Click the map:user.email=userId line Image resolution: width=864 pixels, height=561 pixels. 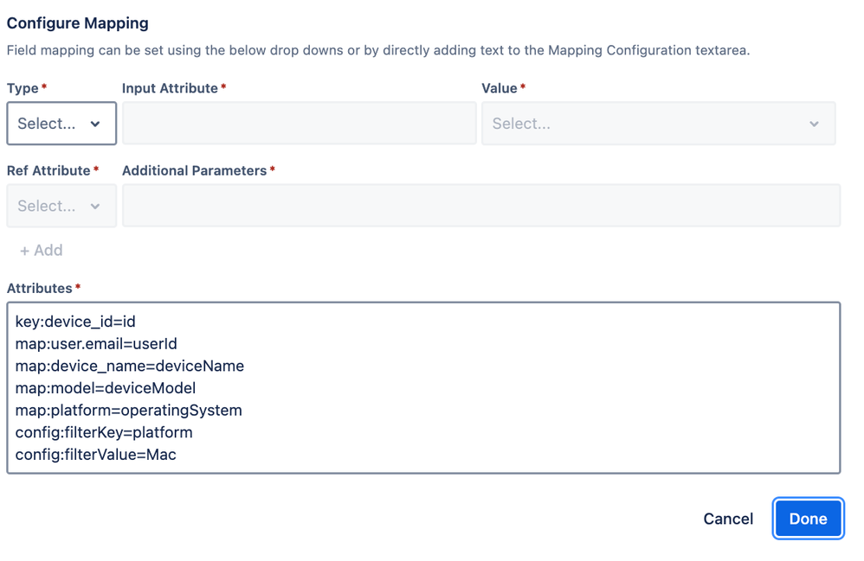(x=96, y=344)
